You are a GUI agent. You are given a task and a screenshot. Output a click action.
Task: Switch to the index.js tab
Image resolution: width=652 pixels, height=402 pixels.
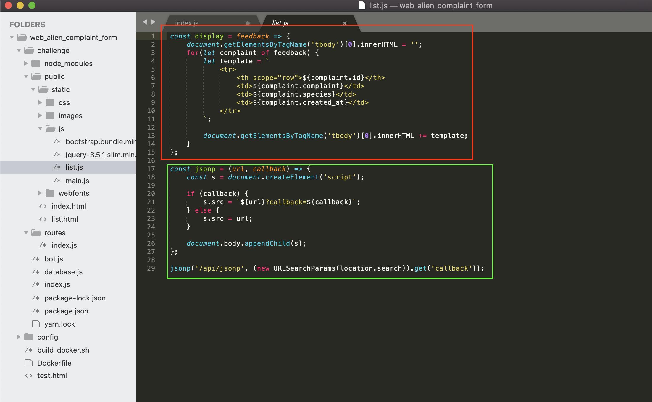click(187, 23)
